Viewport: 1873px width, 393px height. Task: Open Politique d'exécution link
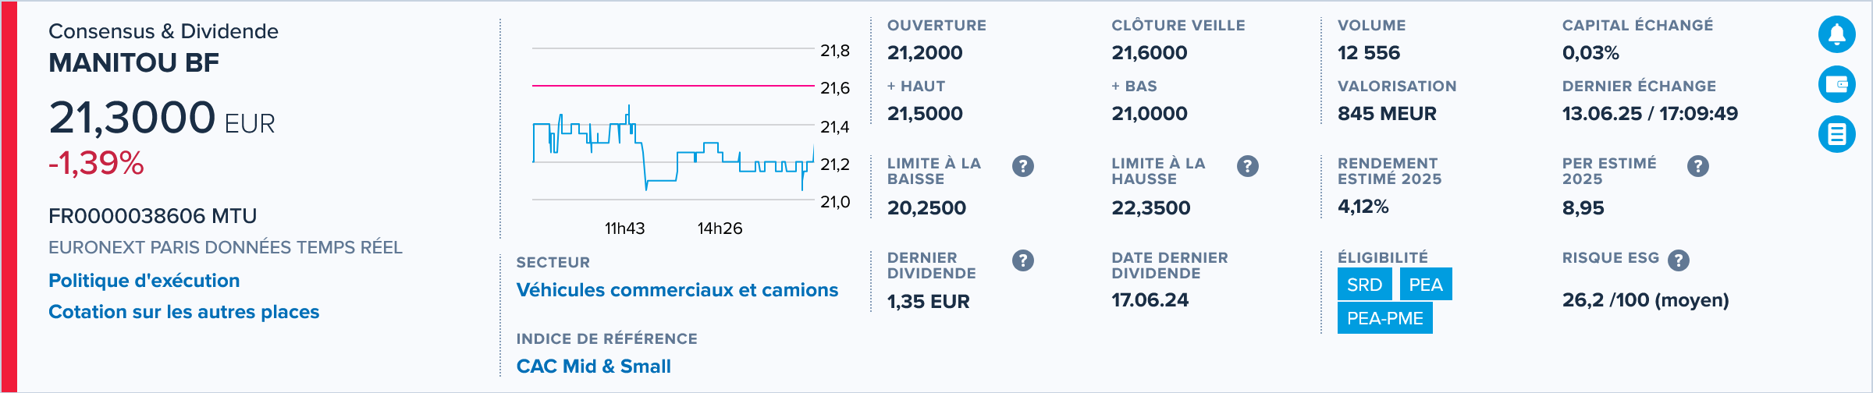[144, 281]
